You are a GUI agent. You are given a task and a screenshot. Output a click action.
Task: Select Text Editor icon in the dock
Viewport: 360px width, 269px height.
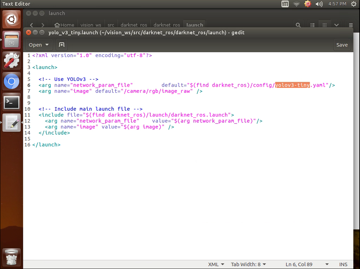(x=12, y=123)
